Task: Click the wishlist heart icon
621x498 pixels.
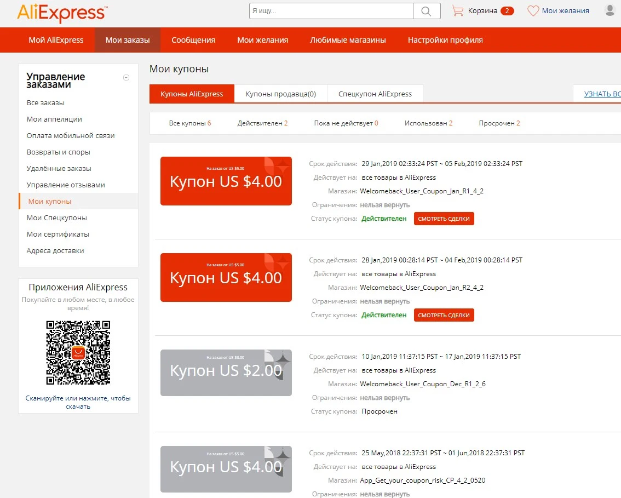Action: [x=533, y=11]
